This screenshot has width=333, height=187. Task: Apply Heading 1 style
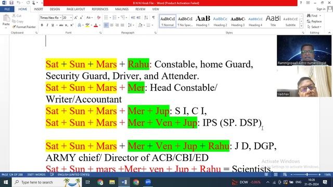(x=203, y=21)
